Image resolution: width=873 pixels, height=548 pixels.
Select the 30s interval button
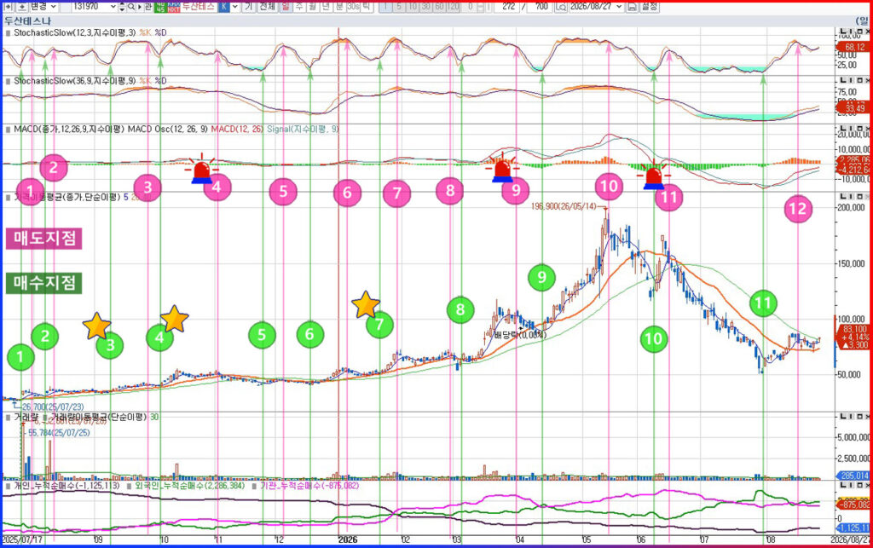click(353, 7)
